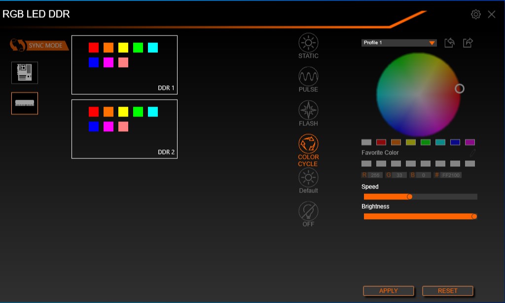The image size is (505, 303).
Task: Click the blue LED in DDR 2
Action: [x=94, y=127]
